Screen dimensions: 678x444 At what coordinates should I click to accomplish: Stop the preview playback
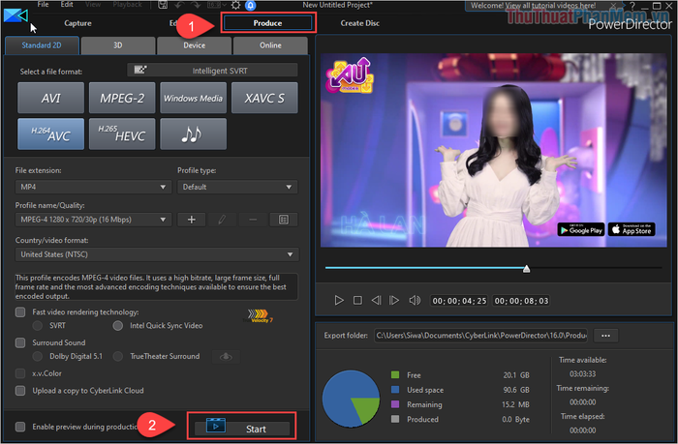(357, 300)
